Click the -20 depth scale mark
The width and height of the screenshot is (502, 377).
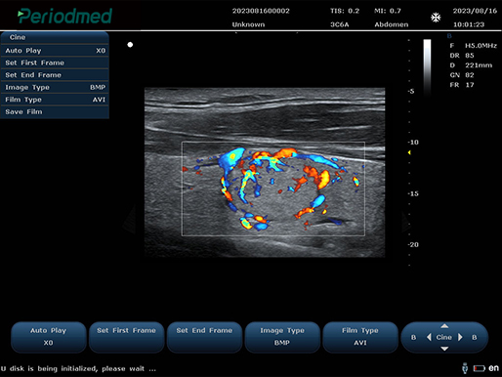[x=413, y=245]
